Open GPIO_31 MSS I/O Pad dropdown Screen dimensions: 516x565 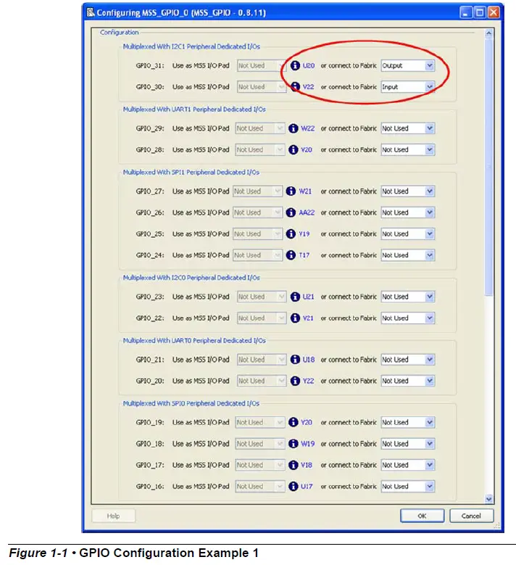pyautogui.click(x=262, y=65)
